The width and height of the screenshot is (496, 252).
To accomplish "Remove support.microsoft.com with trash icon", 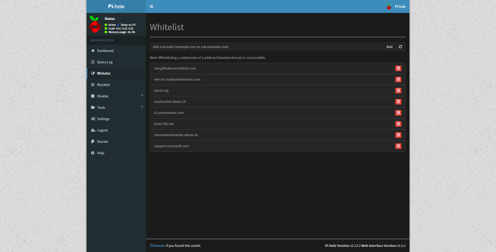I will point(398,146).
